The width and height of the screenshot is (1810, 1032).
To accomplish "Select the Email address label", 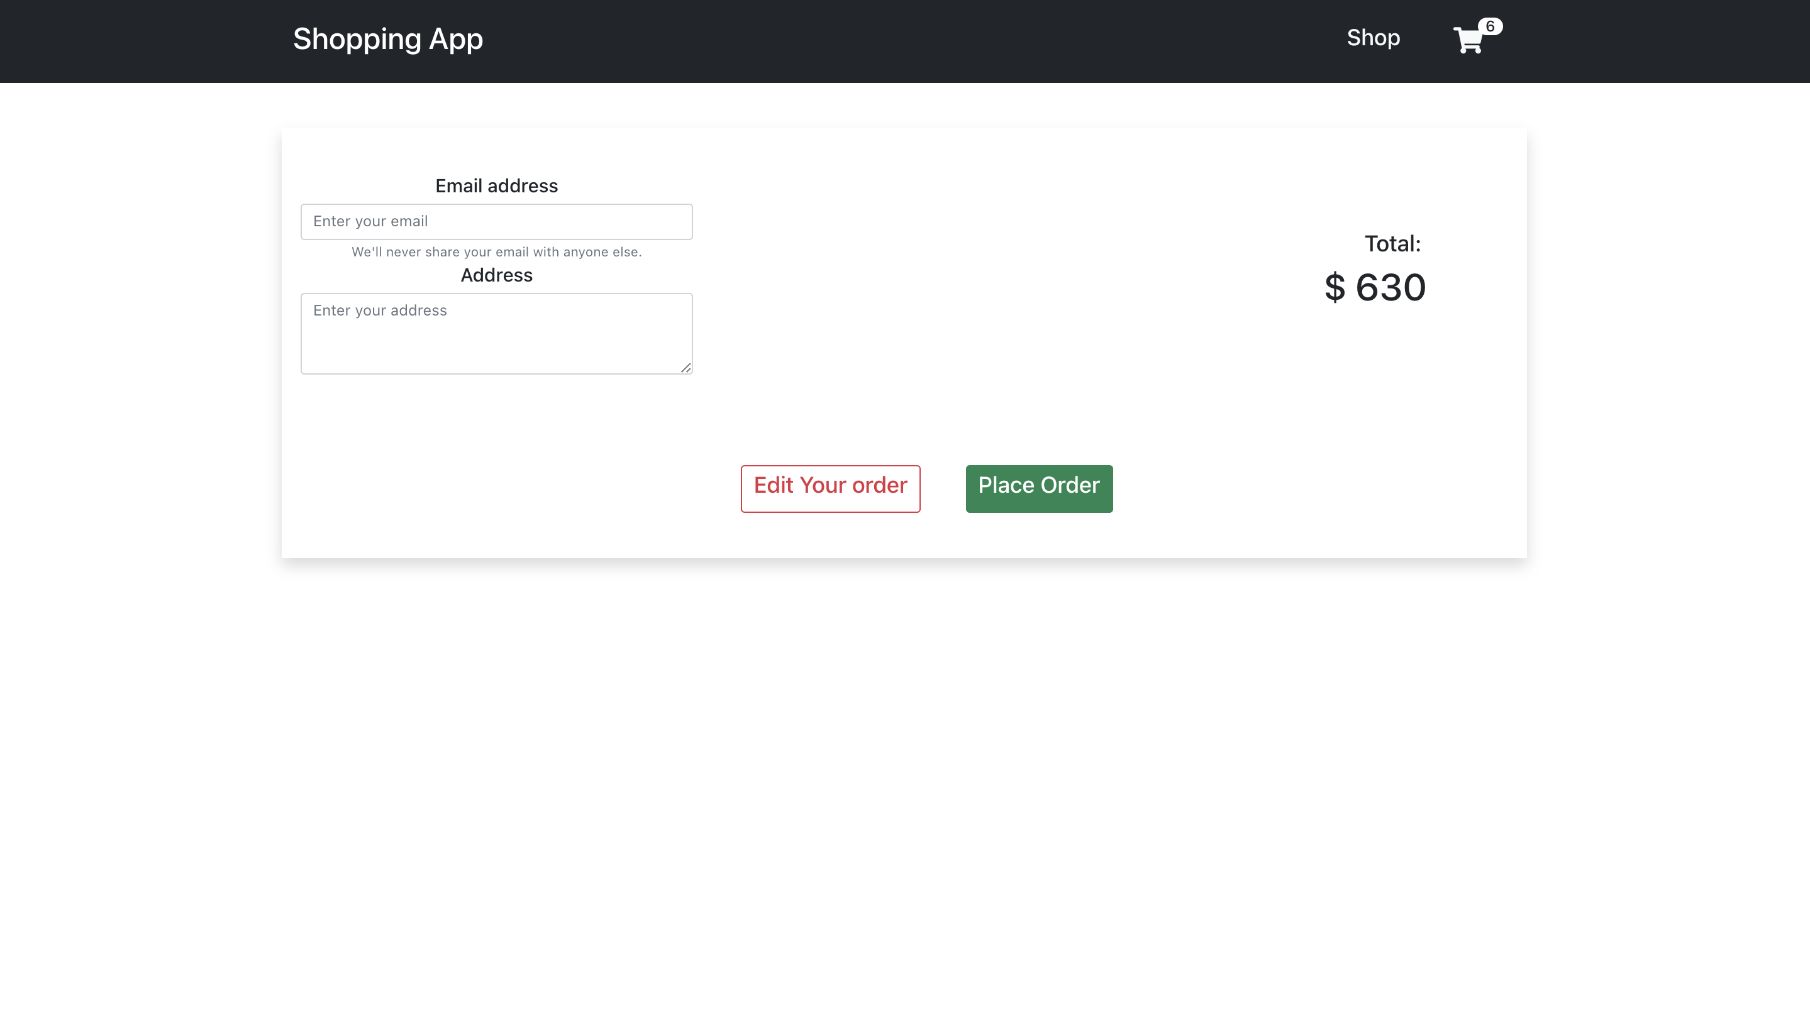I will 496,185.
